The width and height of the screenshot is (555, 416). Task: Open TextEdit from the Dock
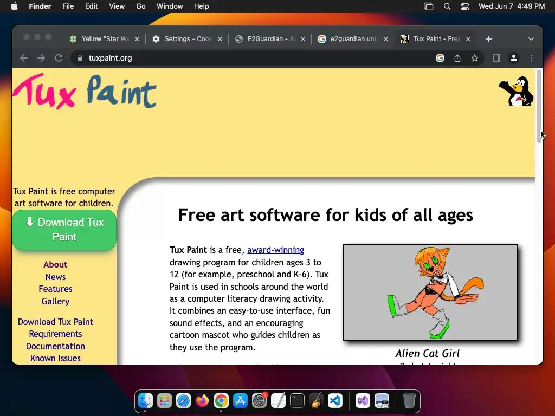(278, 401)
